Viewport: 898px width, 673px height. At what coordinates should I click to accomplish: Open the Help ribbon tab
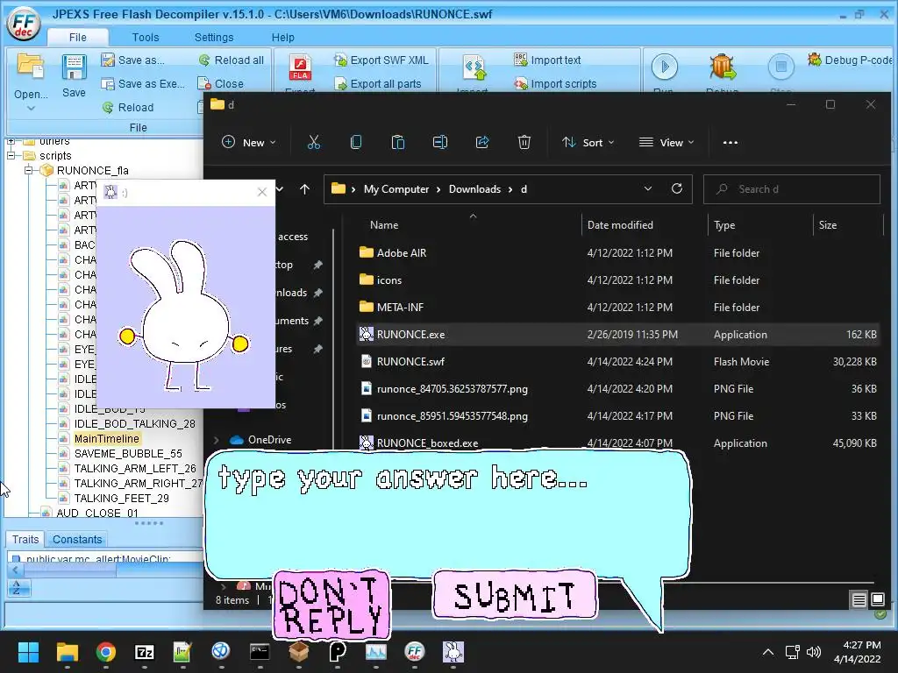pos(282,37)
